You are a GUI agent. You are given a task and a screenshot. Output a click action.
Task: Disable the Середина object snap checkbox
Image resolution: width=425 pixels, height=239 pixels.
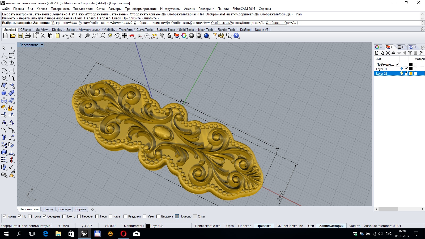click(45, 216)
